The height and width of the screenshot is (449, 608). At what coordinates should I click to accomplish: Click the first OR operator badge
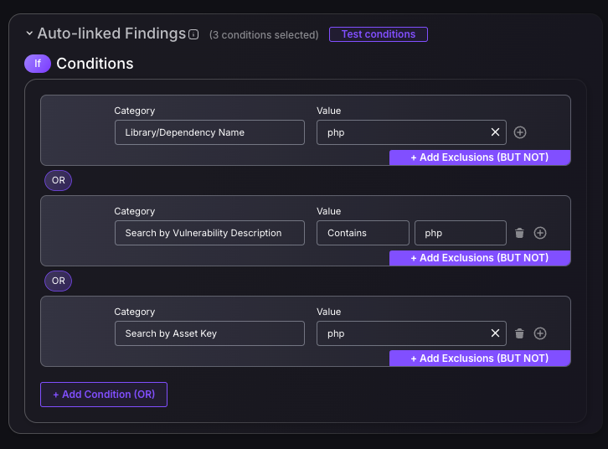(58, 180)
